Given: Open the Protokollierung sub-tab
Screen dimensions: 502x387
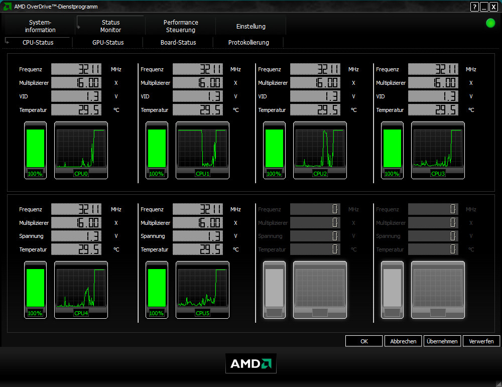Looking at the screenshot, I should tap(248, 42).
